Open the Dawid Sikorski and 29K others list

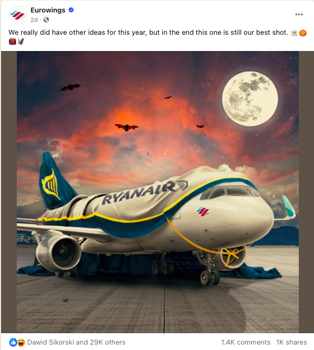coord(76,342)
